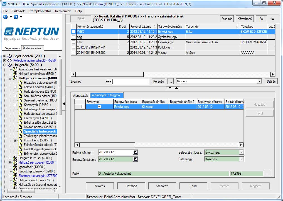The image size is (283, 201).
Task: Select Speciális indexsorok in the tree
Action: [x=40, y=131]
